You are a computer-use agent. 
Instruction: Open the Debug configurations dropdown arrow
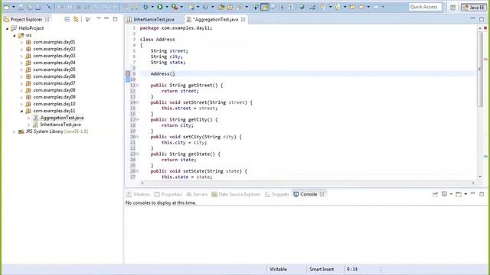point(152,7)
